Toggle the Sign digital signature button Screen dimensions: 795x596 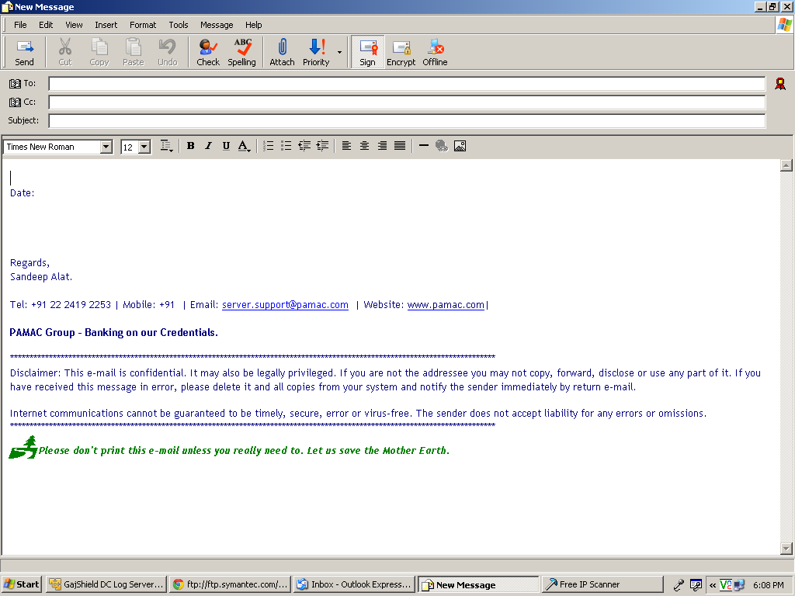(x=367, y=52)
